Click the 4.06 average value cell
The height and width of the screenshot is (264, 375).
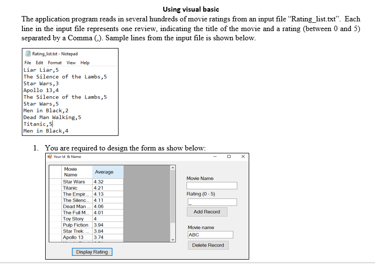108,206
